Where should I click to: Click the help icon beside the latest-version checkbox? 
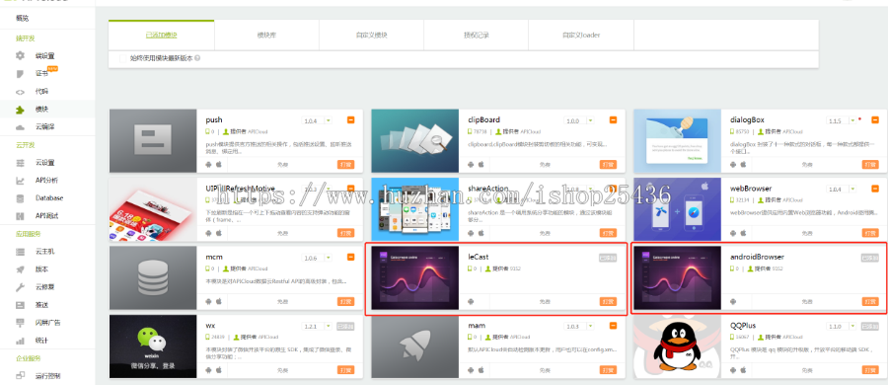tap(198, 58)
